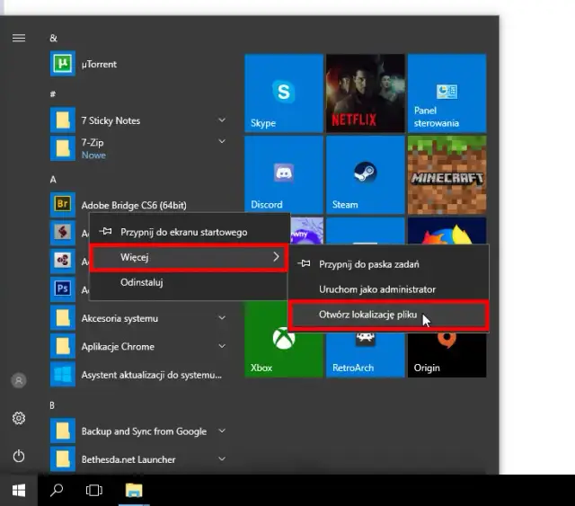Click the Akcesoria systemu text
Viewport: 575px width, 506px height.
[x=119, y=318]
